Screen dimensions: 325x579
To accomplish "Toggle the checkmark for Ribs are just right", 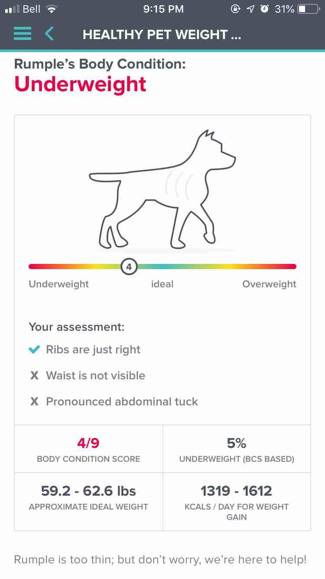I will (34, 349).
